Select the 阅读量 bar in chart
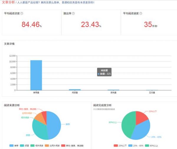Viewport: 177px width, 149px height. 75,90
